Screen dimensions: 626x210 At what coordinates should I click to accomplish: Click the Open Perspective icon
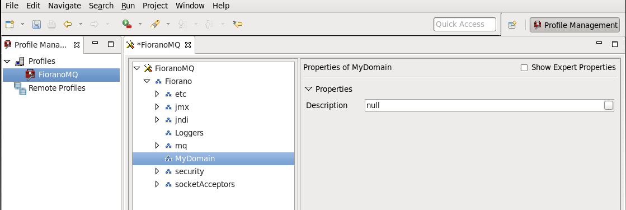pos(512,25)
